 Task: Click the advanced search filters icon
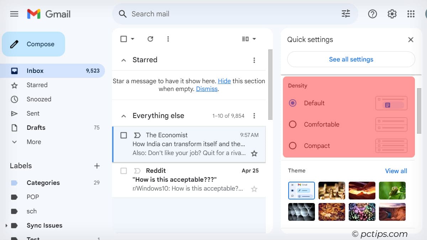[345, 14]
